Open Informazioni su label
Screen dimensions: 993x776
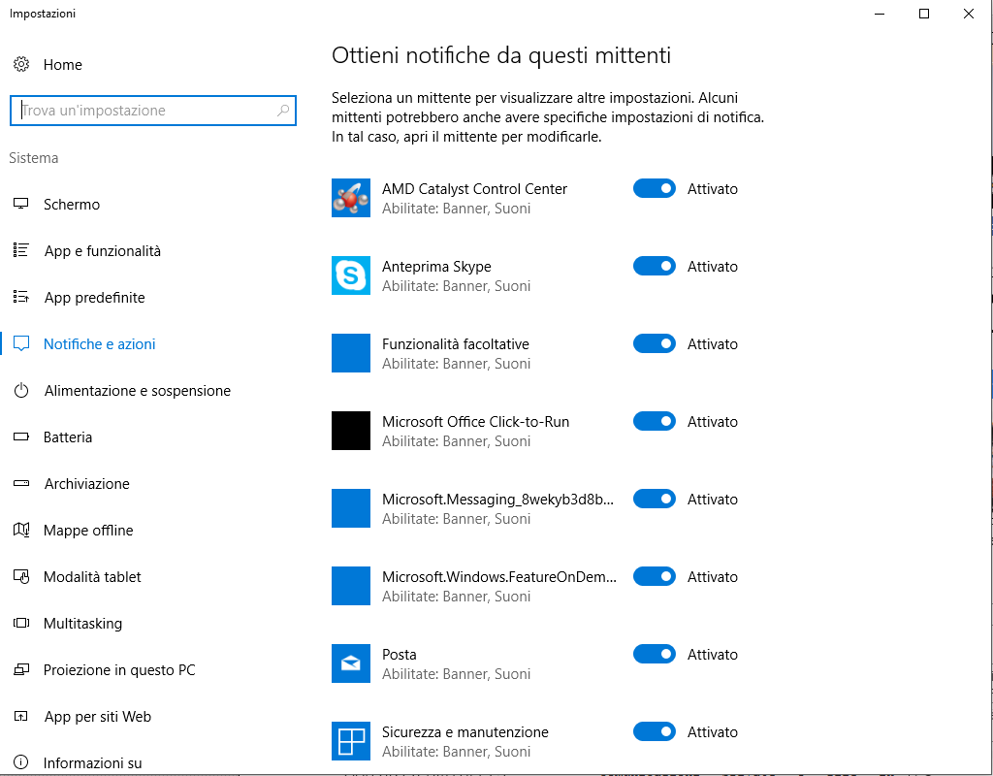pyautogui.click(x=92, y=763)
